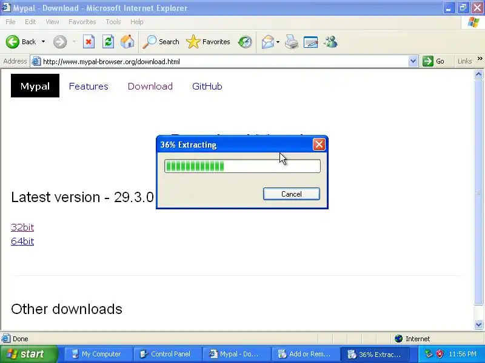Open the History clock icon
485x363 pixels.
click(x=245, y=42)
